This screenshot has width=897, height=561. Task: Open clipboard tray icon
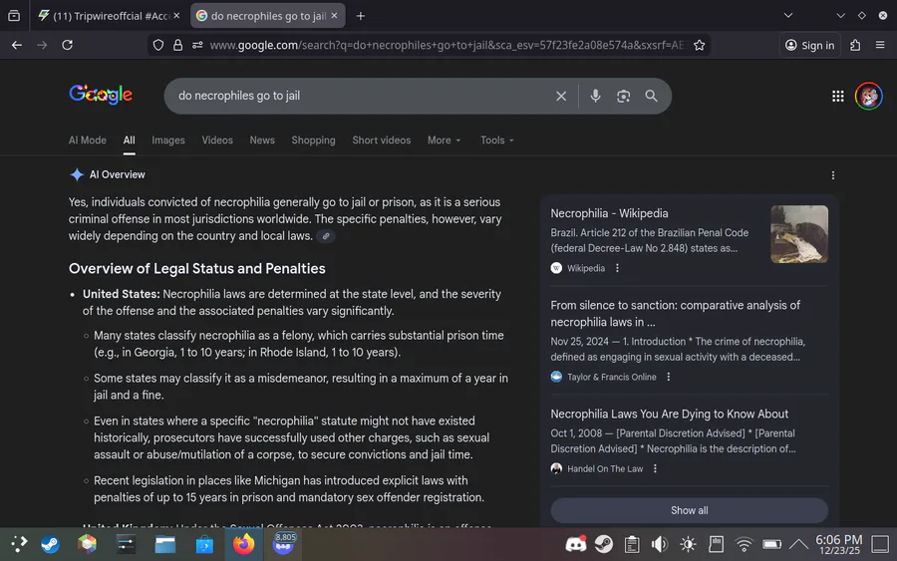coord(632,544)
